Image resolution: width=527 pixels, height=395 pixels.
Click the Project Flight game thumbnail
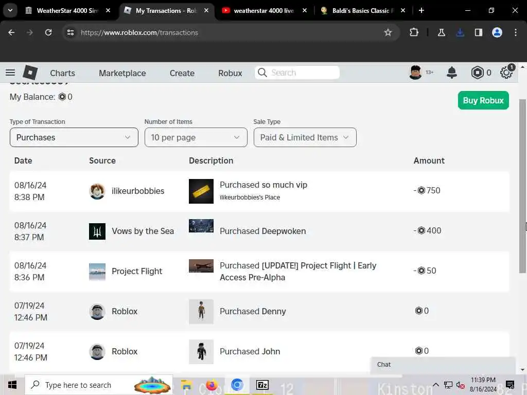[x=201, y=266]
